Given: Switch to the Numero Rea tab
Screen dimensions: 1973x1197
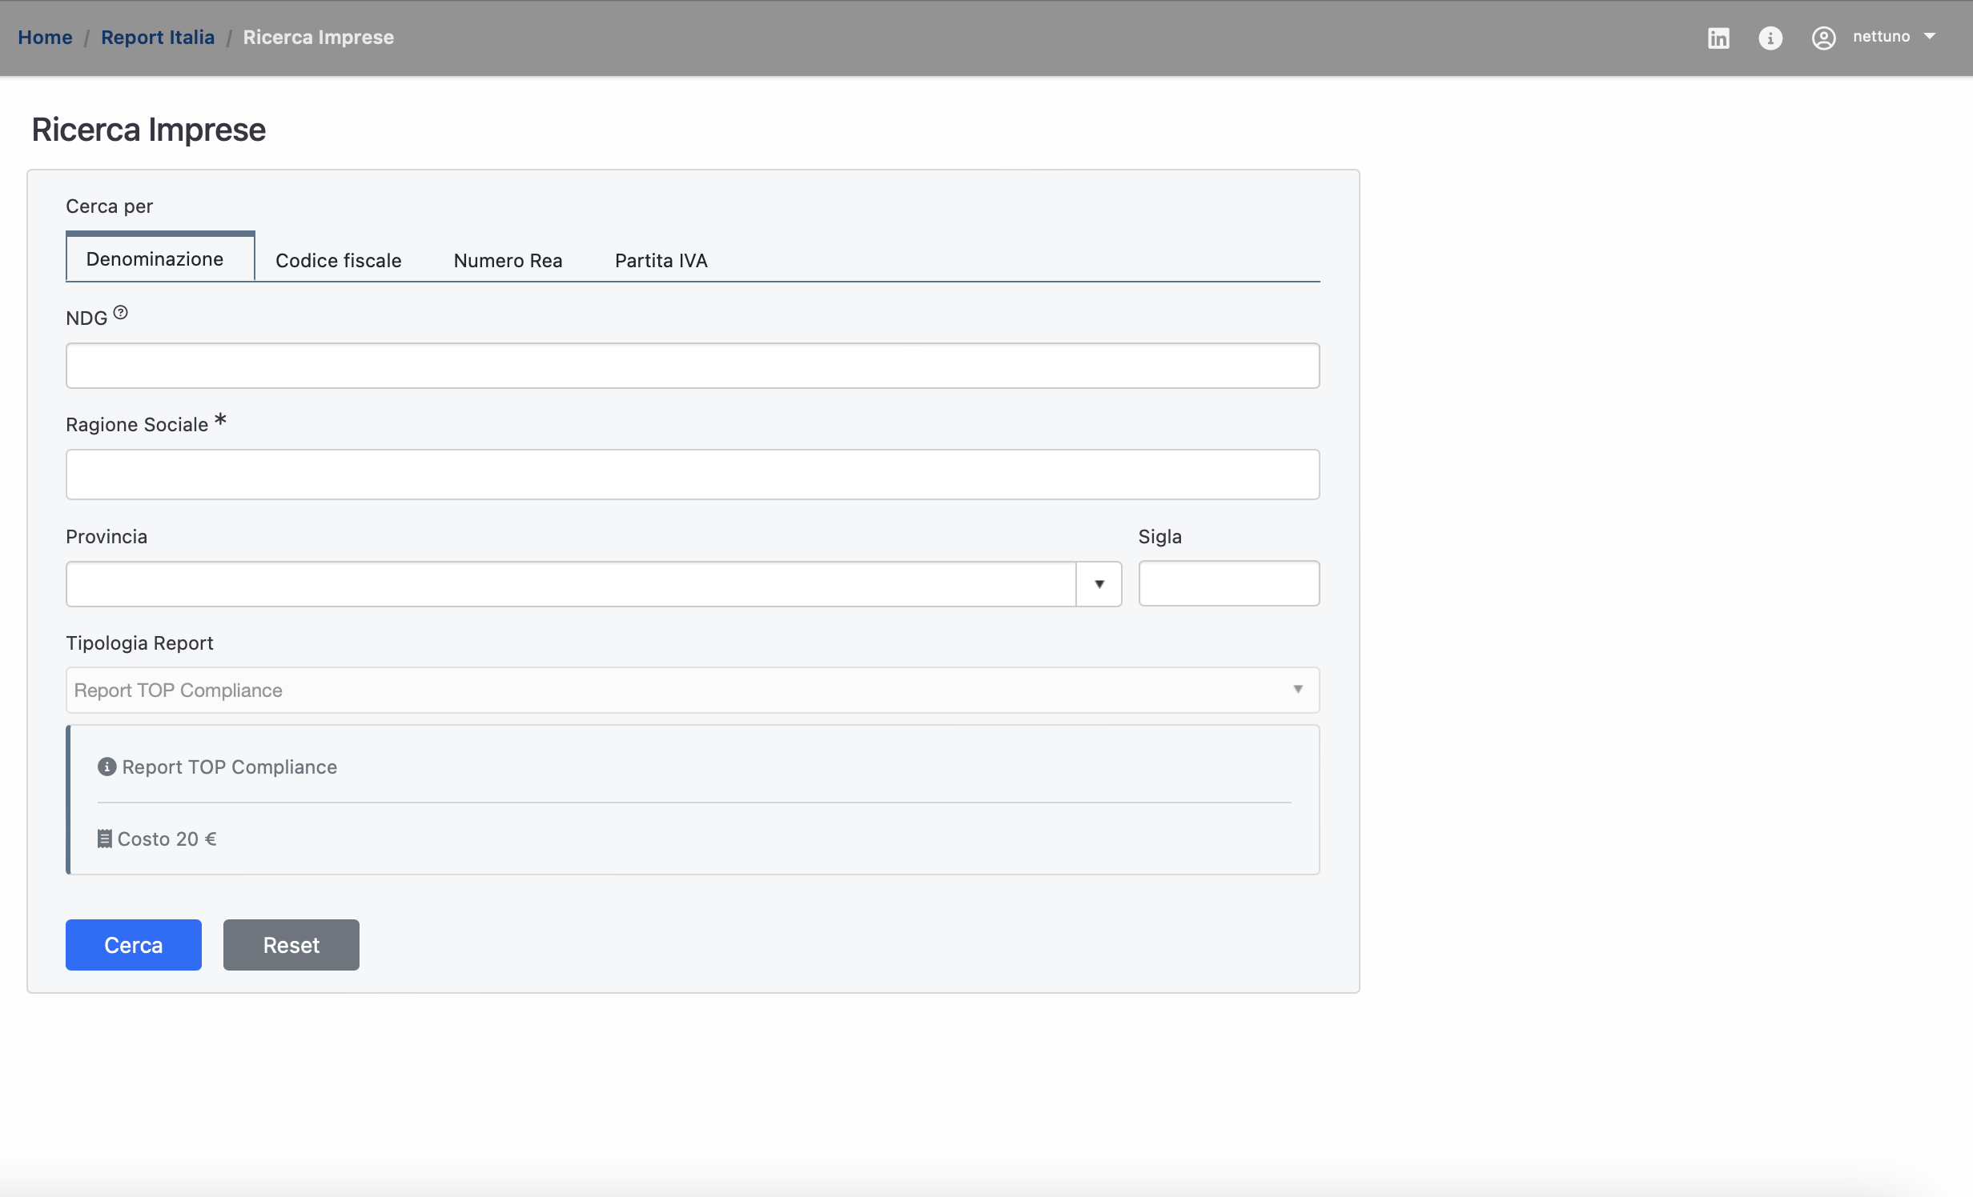Looking at the screenshot, I should point(508,261).
